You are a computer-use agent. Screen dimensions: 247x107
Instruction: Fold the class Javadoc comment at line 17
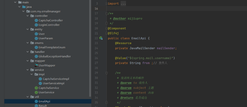click(x=106, y=14)
